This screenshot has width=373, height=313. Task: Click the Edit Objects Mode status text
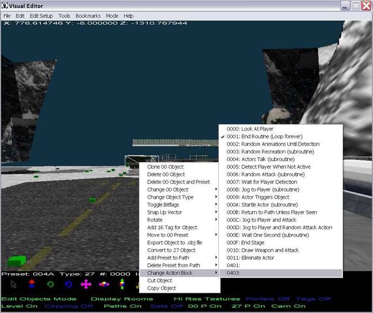pyautogui.click(x=39, y=299)
